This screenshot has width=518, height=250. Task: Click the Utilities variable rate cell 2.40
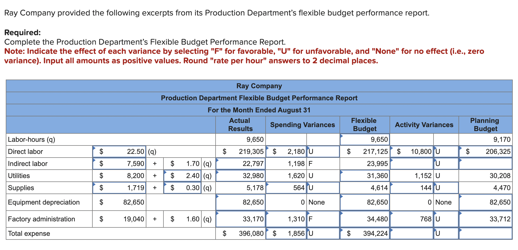click(182, 175)
